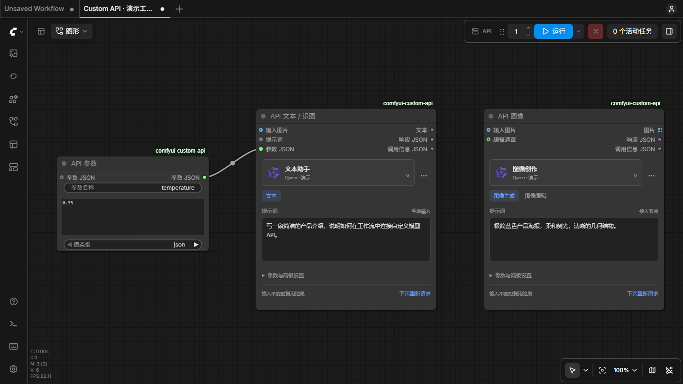The image size is (683, 384).
Task: Toggle link visibility icon
Action: pyautogui.click(x=669, y=370)
